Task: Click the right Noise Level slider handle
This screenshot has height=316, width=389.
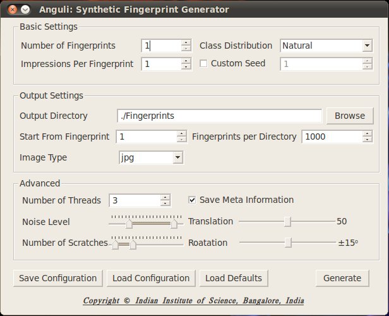Action: tap(174, 223)
